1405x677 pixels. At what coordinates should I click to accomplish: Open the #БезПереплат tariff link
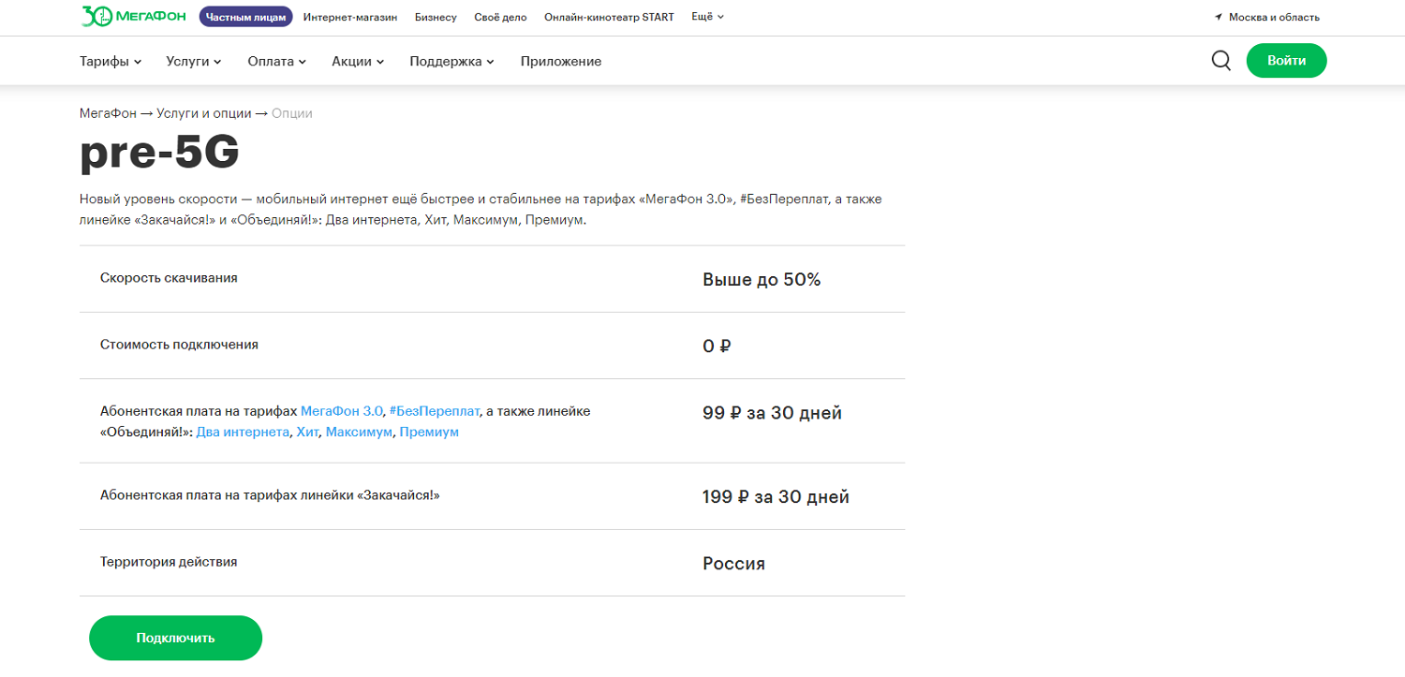[x=435, y=411]
